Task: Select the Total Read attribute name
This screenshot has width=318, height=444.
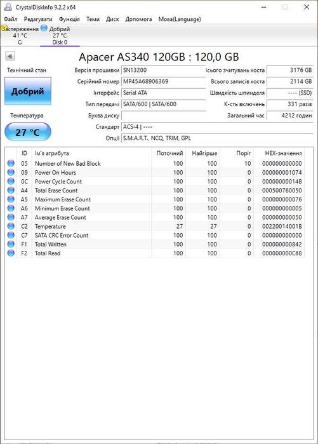Action: pyautogui.click(x=48, y=253)
